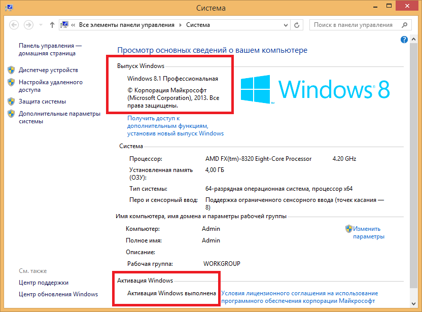Open Microsoft license agreement terms link
422x312 pixels.
tap(300, 297)
